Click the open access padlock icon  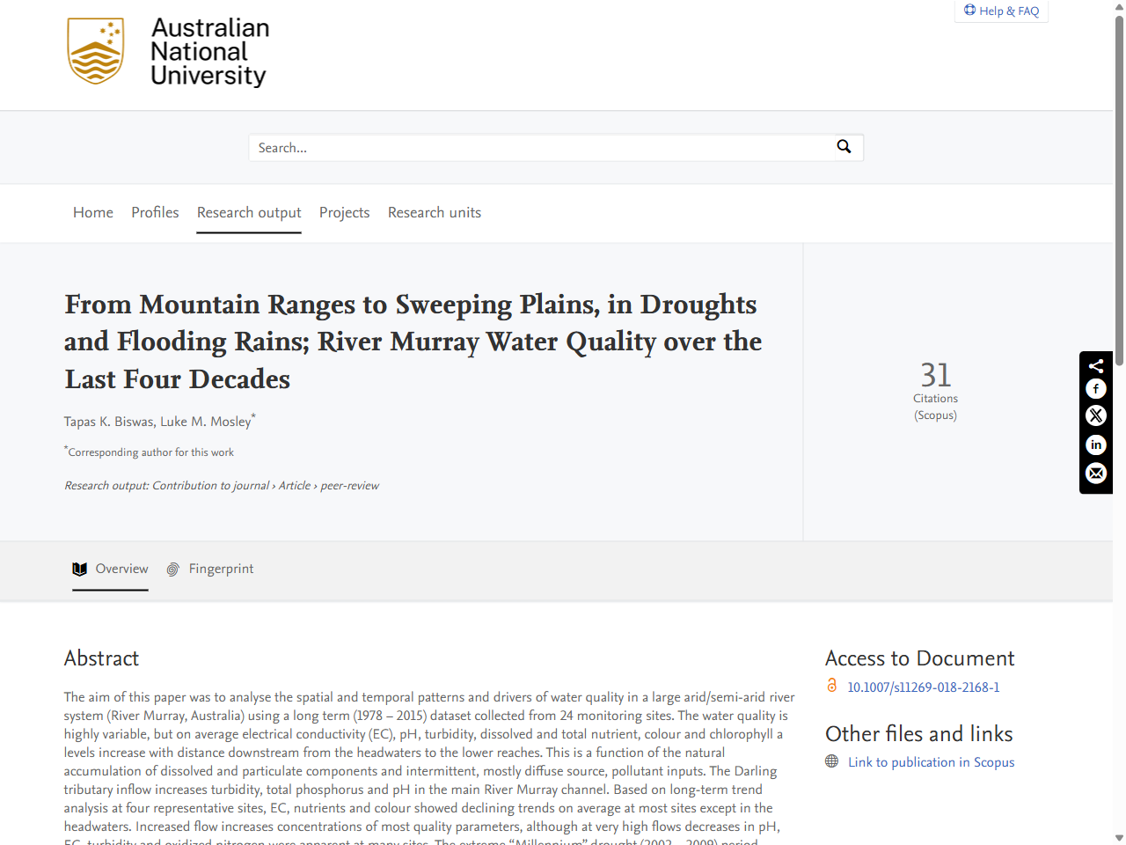tap(831, 686)
